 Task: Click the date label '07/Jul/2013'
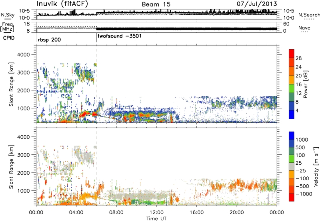(x=257, y=4)
